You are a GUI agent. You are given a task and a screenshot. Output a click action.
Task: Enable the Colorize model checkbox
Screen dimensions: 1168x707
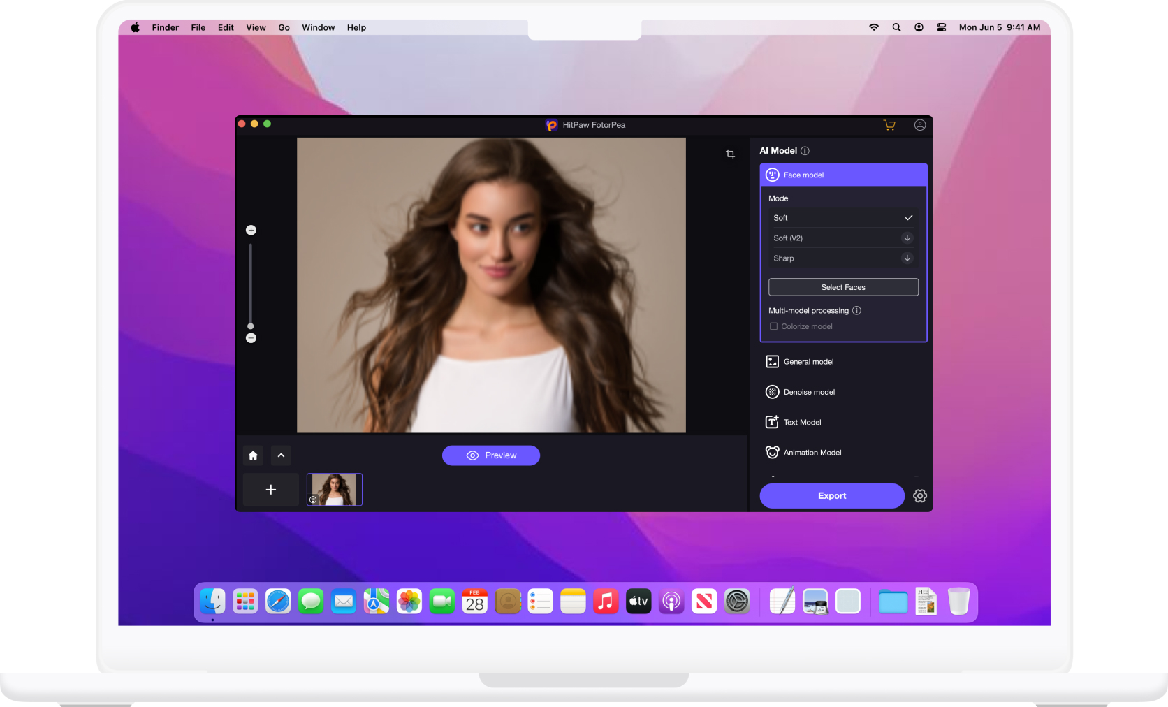pos(773,326)
